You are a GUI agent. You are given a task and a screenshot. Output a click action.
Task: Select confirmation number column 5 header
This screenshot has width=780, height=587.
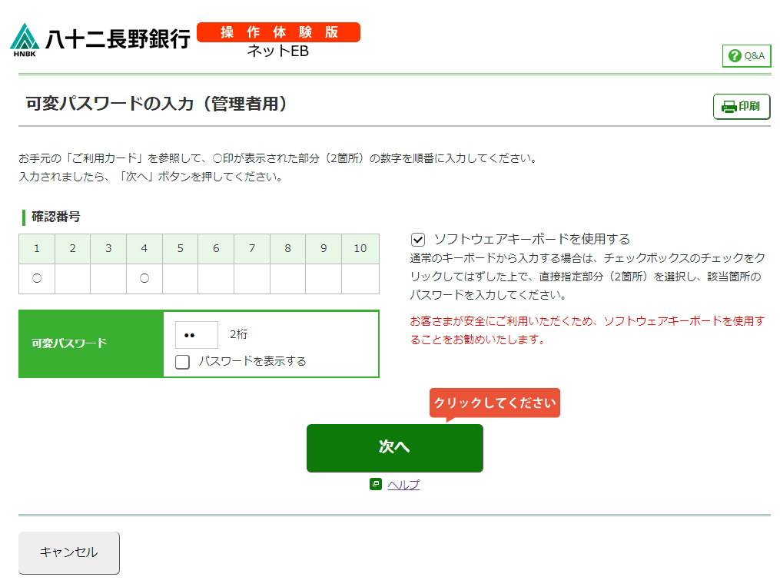pyautogui.click(x=181, y=248)
